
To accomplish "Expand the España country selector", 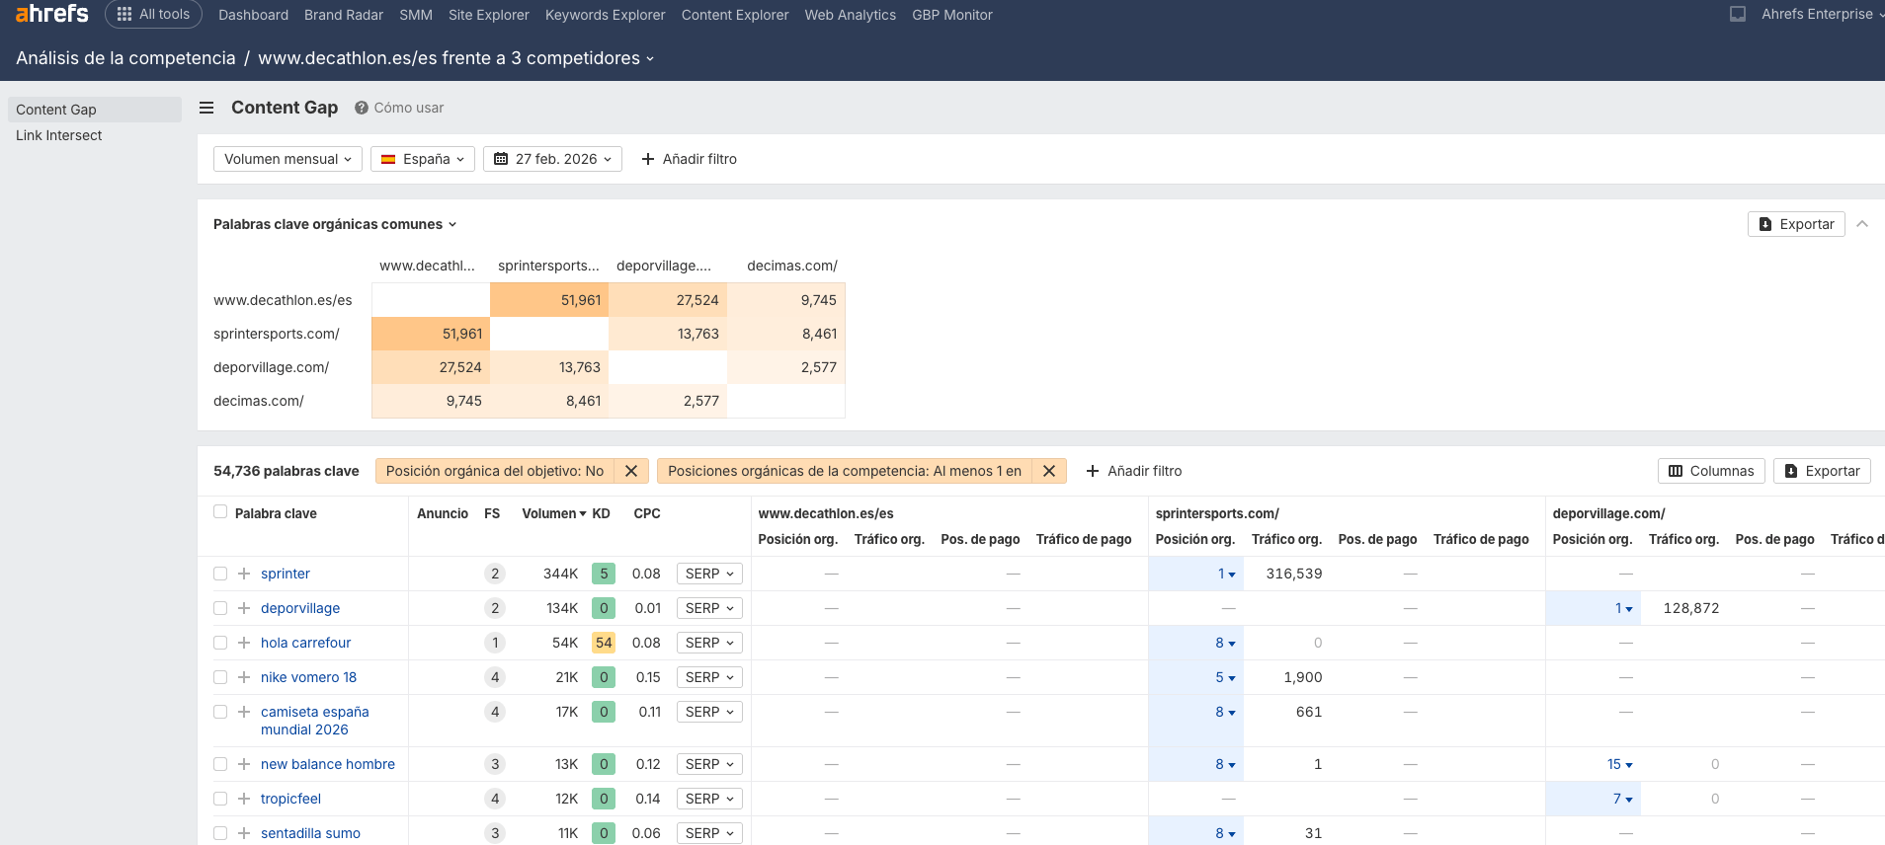I will click(423, 159).
